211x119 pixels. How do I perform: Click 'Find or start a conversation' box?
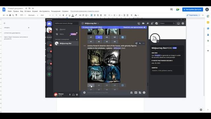pos(66,23)
